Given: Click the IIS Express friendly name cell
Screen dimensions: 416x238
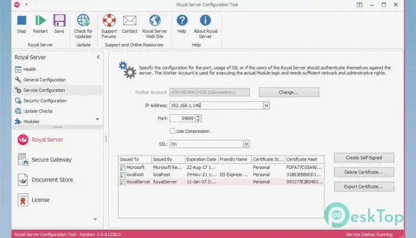Looking at the screenshot, I should pyautogui.click(x=234, y=174).
